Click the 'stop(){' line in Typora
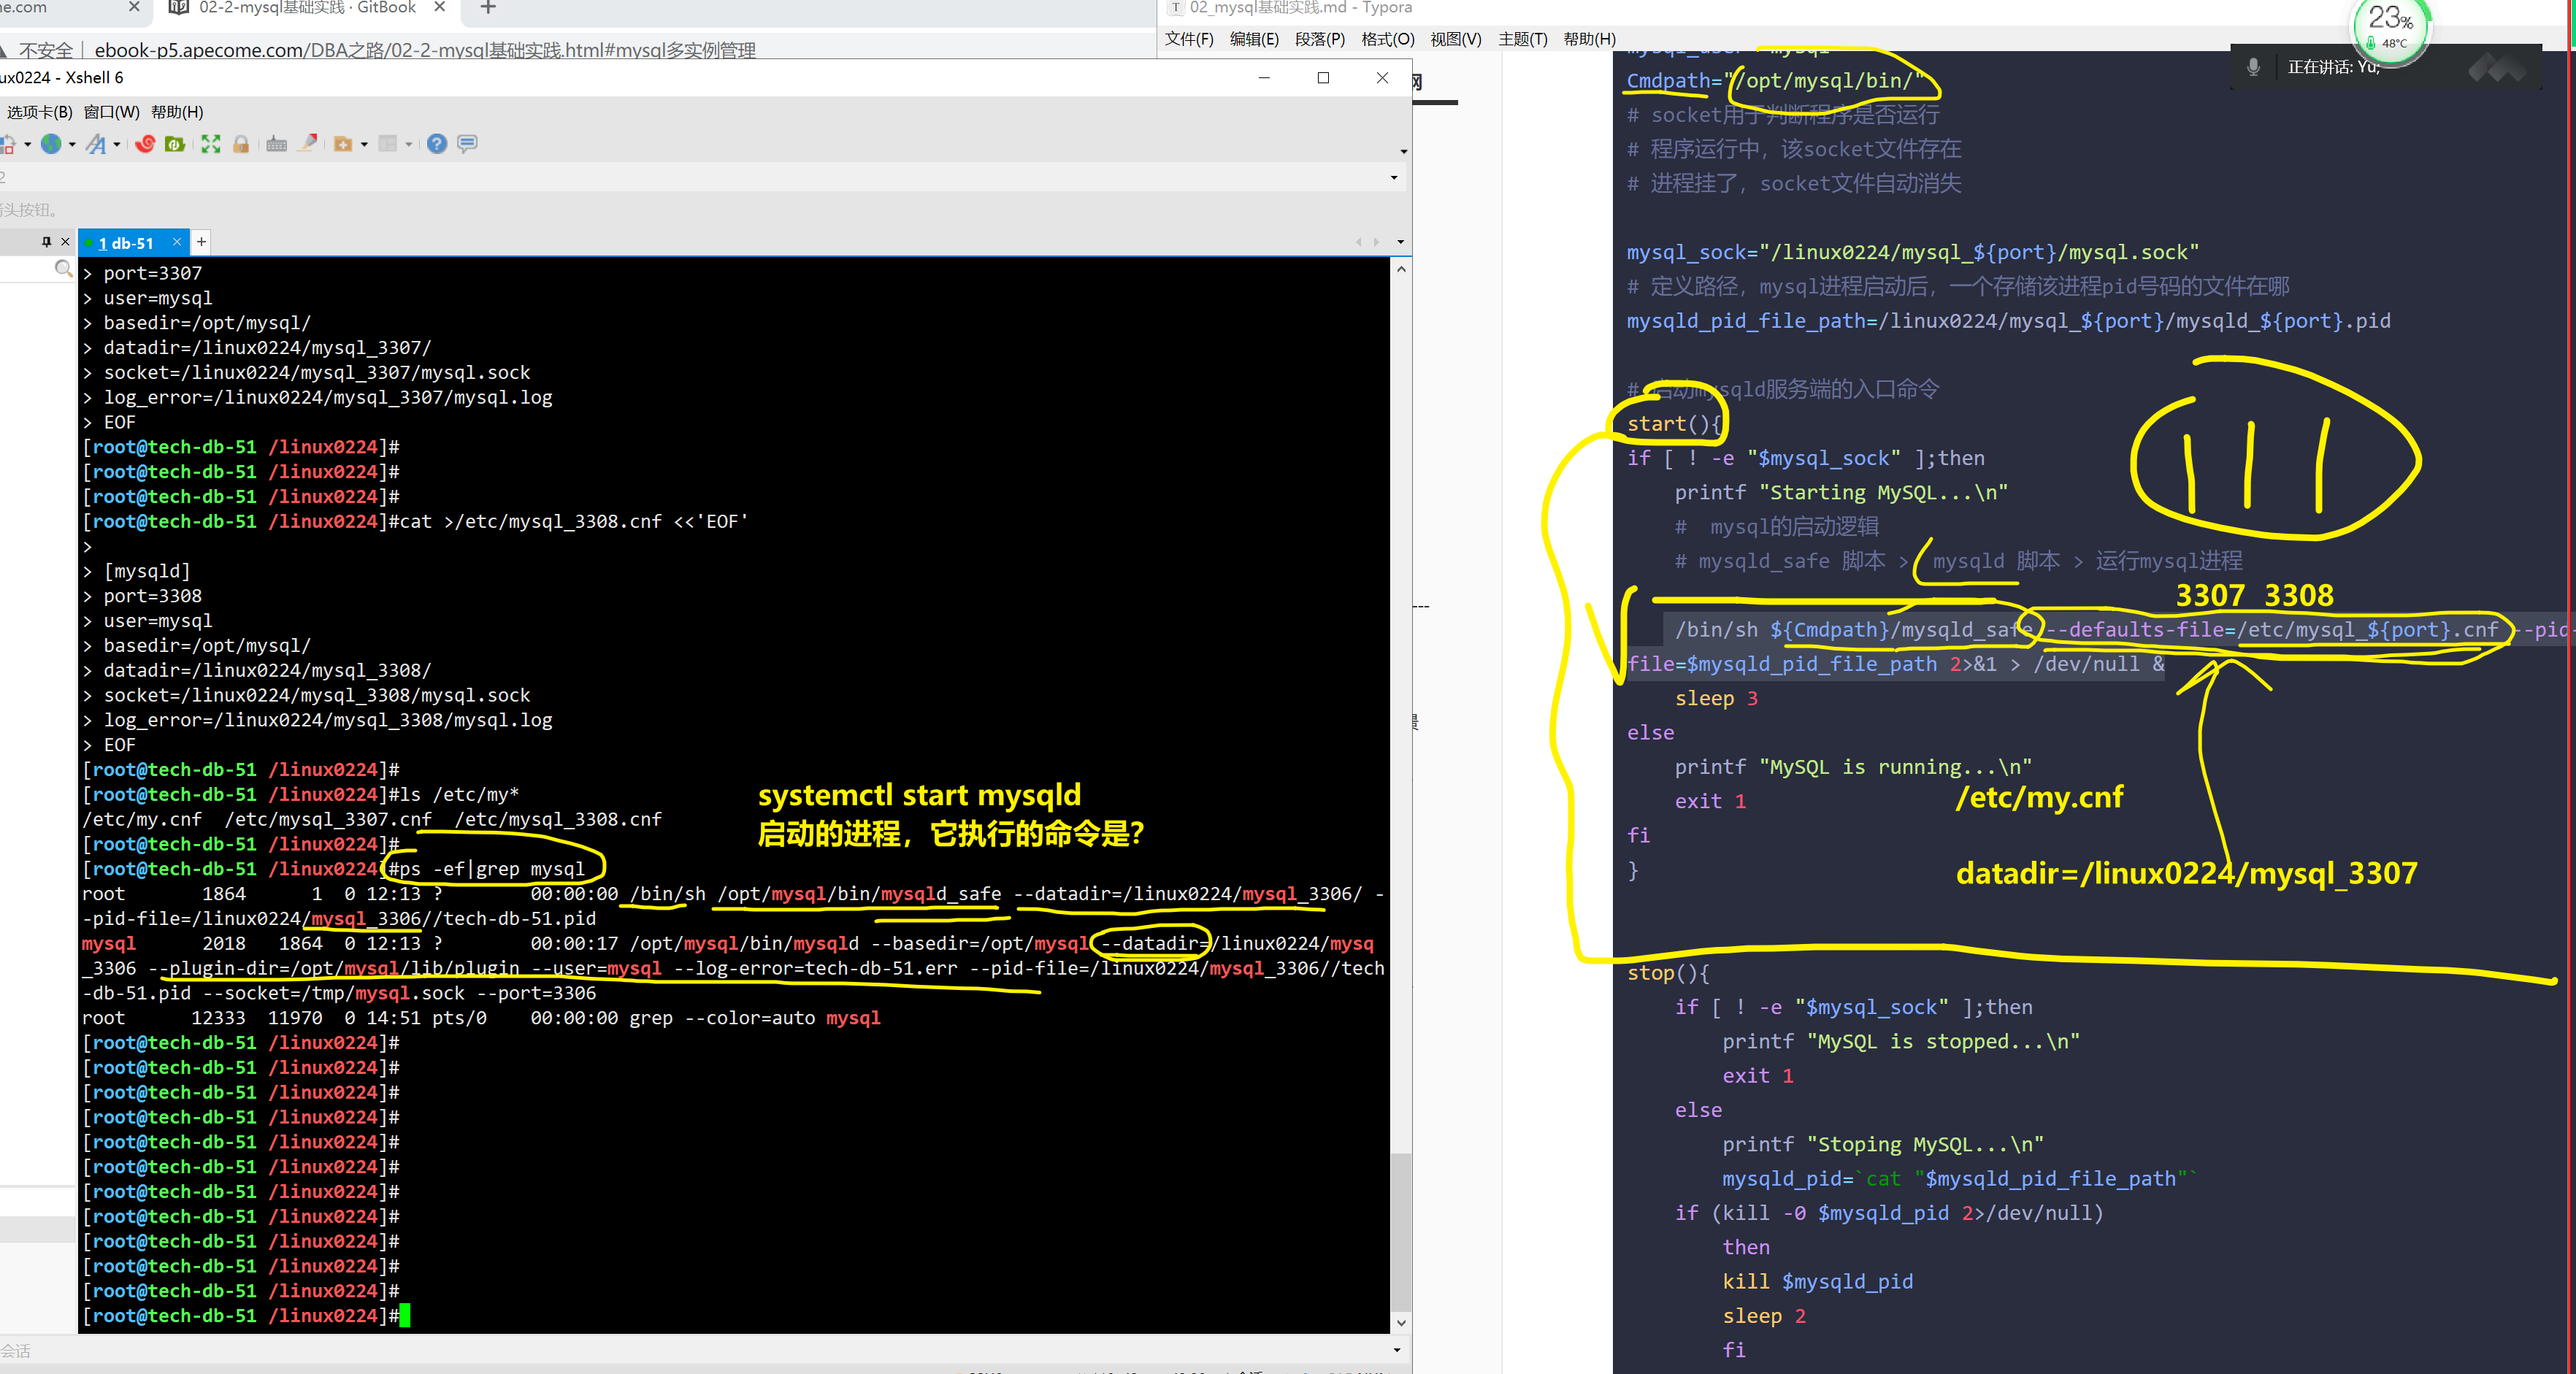The image size is (2576, 1374). tap(1668, 973)
